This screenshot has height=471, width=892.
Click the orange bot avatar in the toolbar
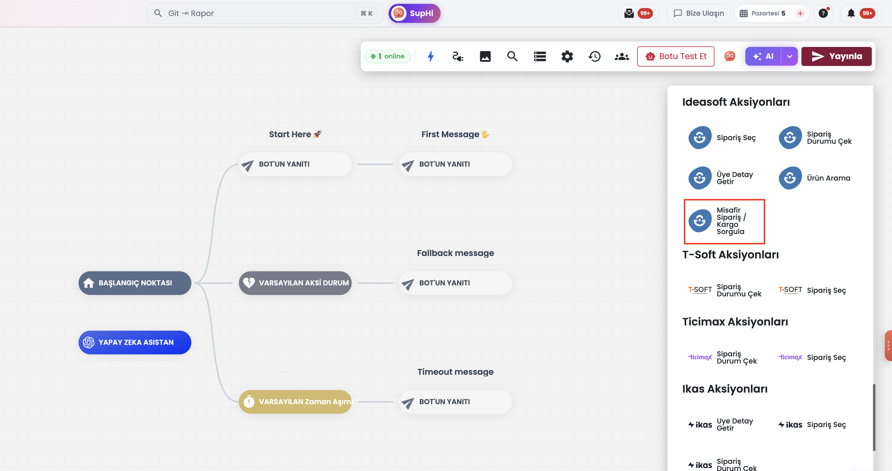click(x=730, y=56)
